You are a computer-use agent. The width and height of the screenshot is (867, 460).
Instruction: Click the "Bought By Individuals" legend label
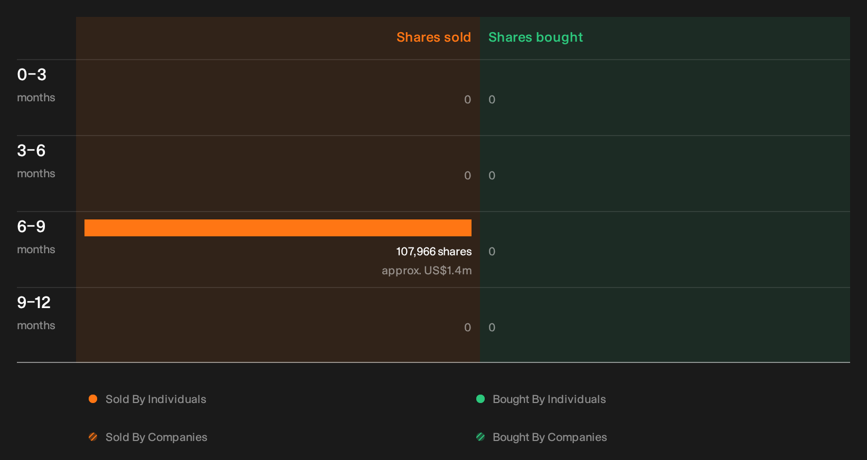(x=549, y=399)
